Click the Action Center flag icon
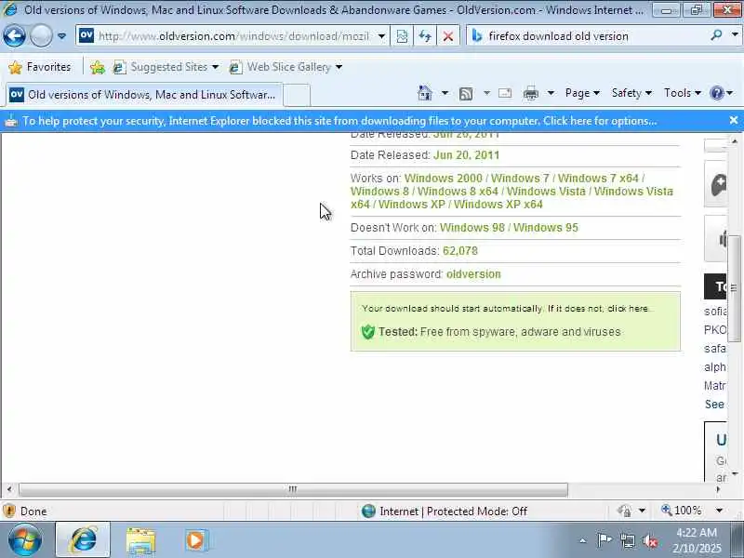Viewport: 744px width, 558px height. click(604, 540)
